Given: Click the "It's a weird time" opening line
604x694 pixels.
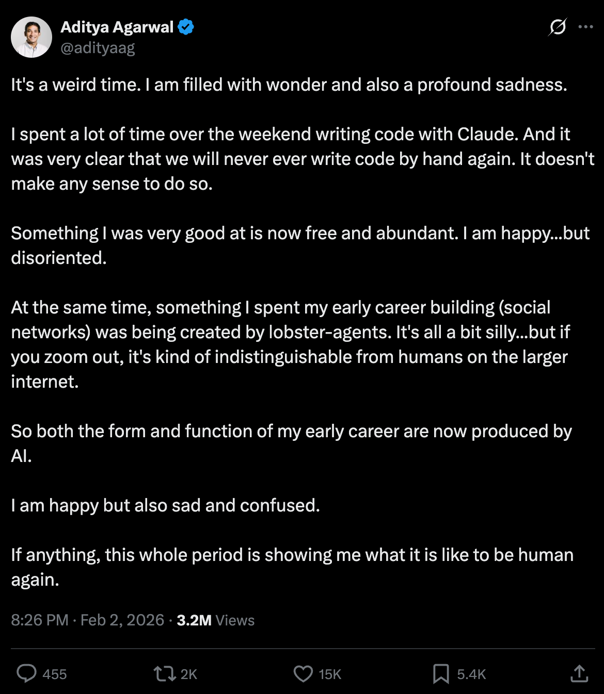Looking at the screenshot, I should point(289,85).
